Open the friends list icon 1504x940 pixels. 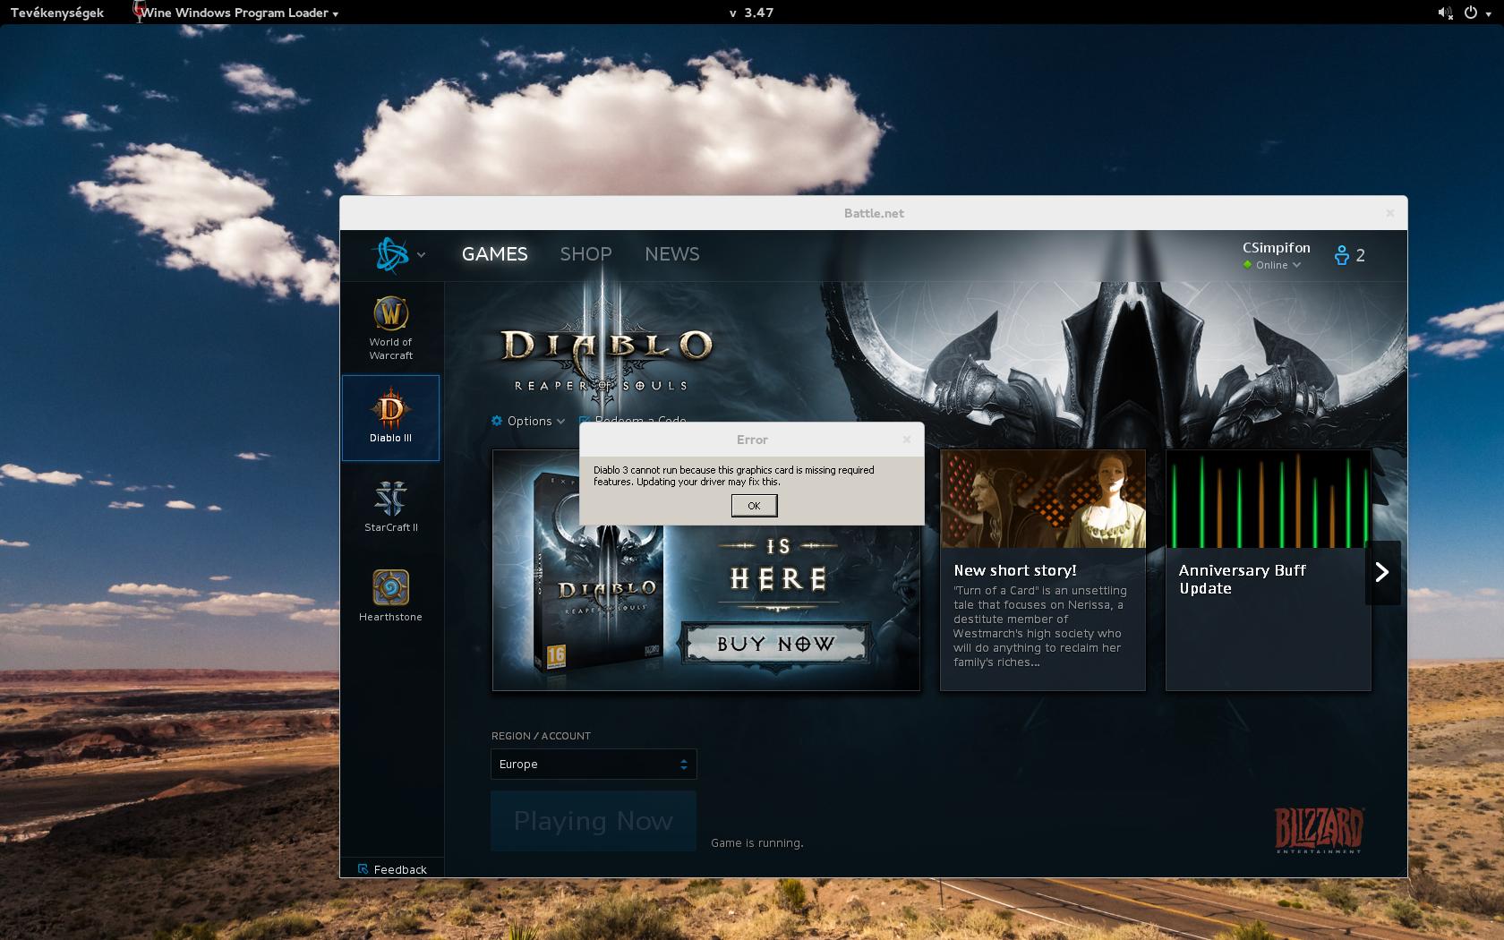1341,255
